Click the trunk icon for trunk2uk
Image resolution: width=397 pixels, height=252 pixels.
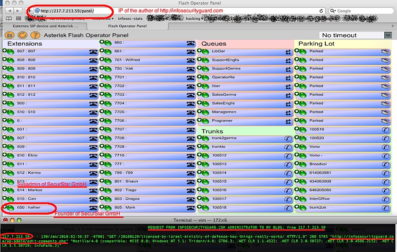pyautogui.click(x=385, y=208)
